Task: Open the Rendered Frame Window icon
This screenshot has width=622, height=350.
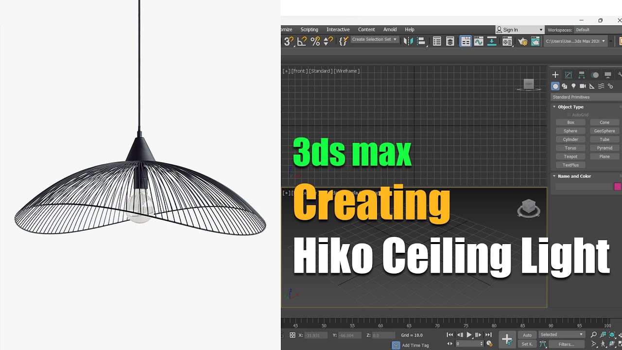Action: tap(536, 41)
